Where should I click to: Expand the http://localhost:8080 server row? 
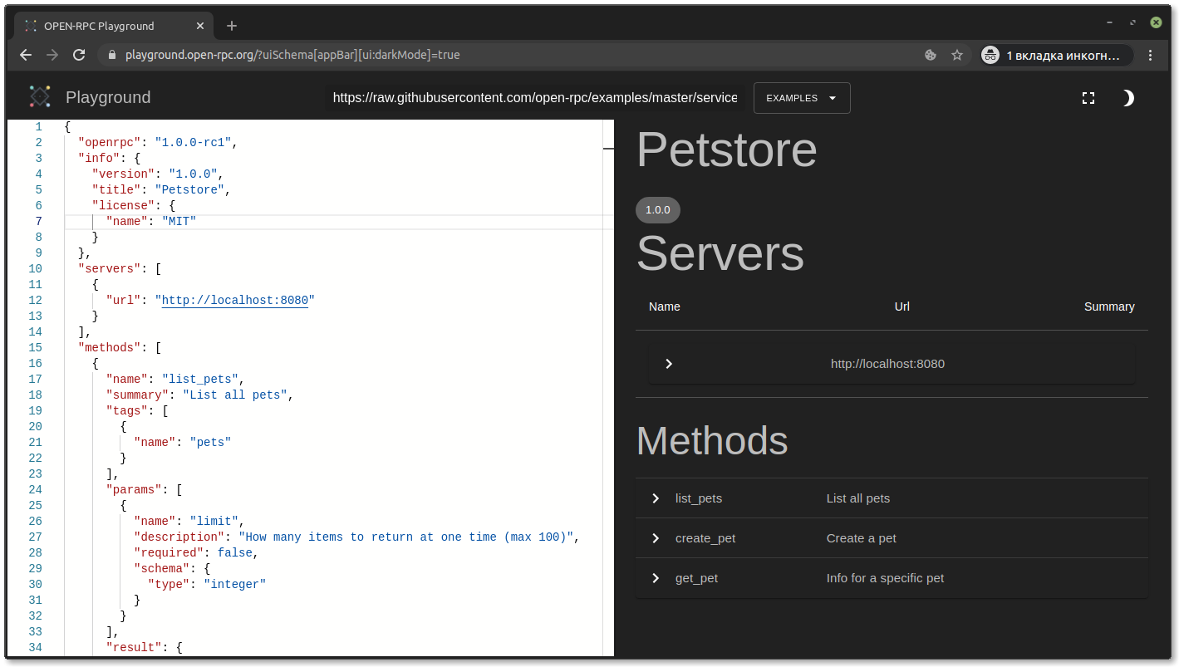pos(669,363)
